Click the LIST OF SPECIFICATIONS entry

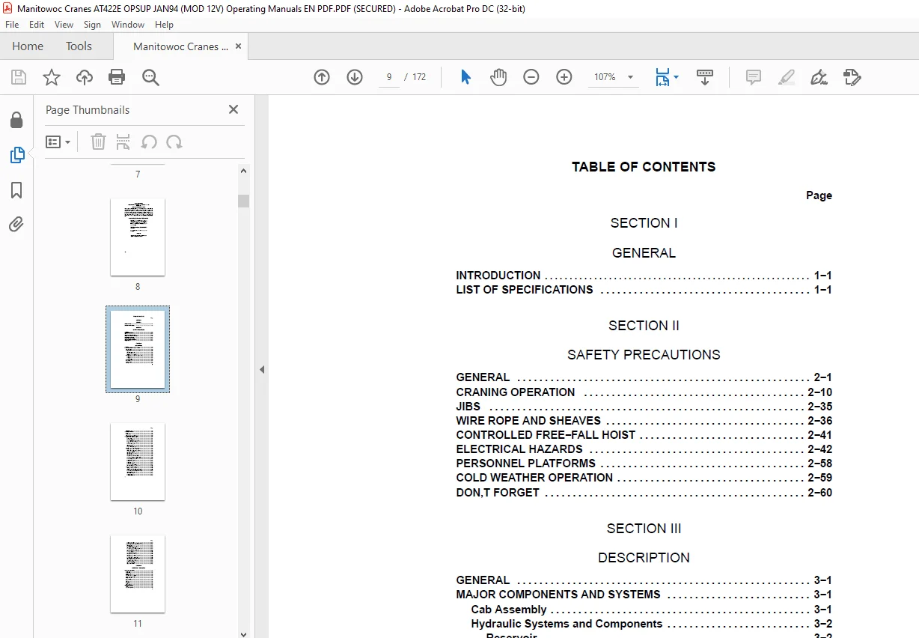[644, 290]
